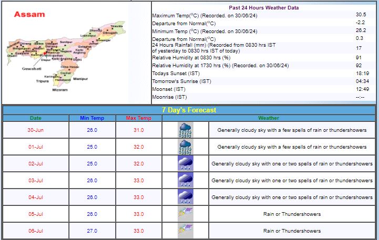Click the 02-Jul cloudy rain icon
This screenshot has width=379, height=240.
point(186,163)
